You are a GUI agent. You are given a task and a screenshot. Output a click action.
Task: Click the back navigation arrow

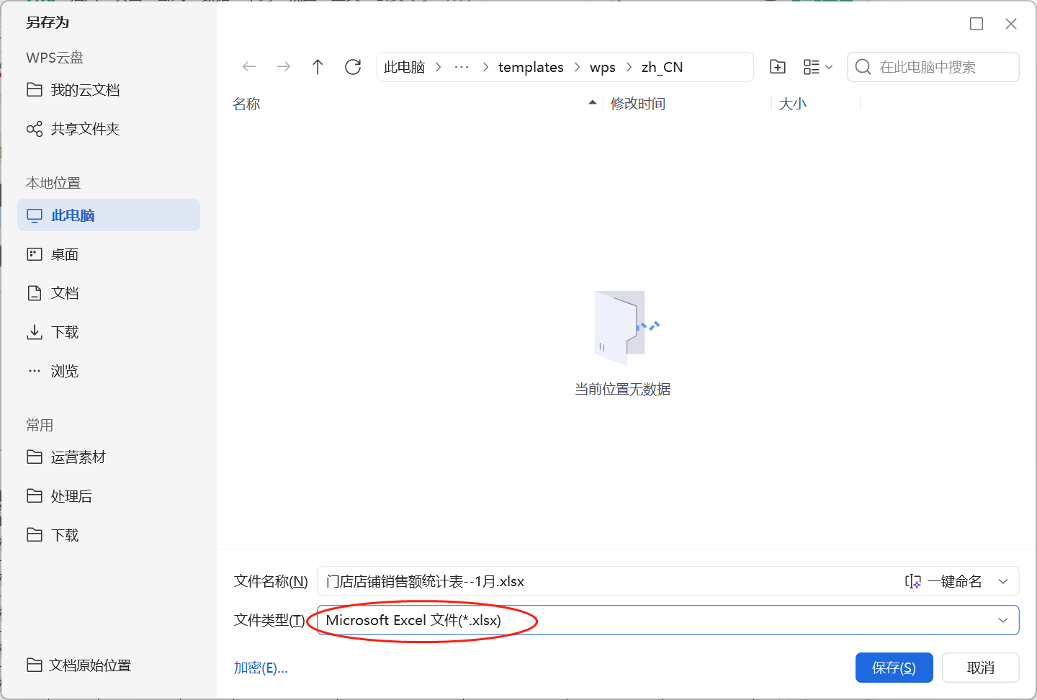click(x=248, y=66)
